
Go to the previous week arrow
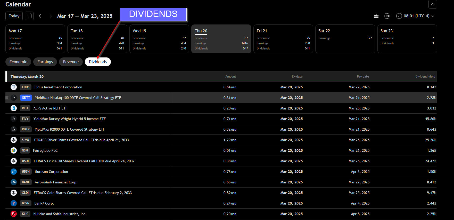pyautogui.click(x=40, y=16)
